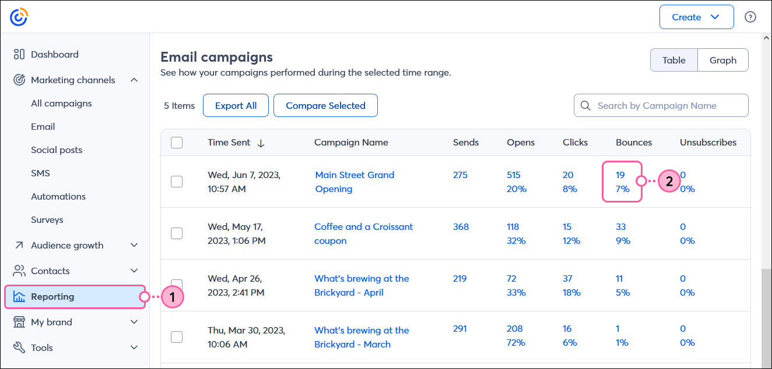Viewport: 772px width, 369px height.
Task: Open the Create dropdown button
Action: pos(696,17)
